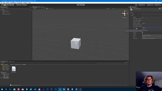The height and width of the screenshot is (91, 162).
Task: Open Visual Studio from the taskbar
Action: [x=39, y=89]
